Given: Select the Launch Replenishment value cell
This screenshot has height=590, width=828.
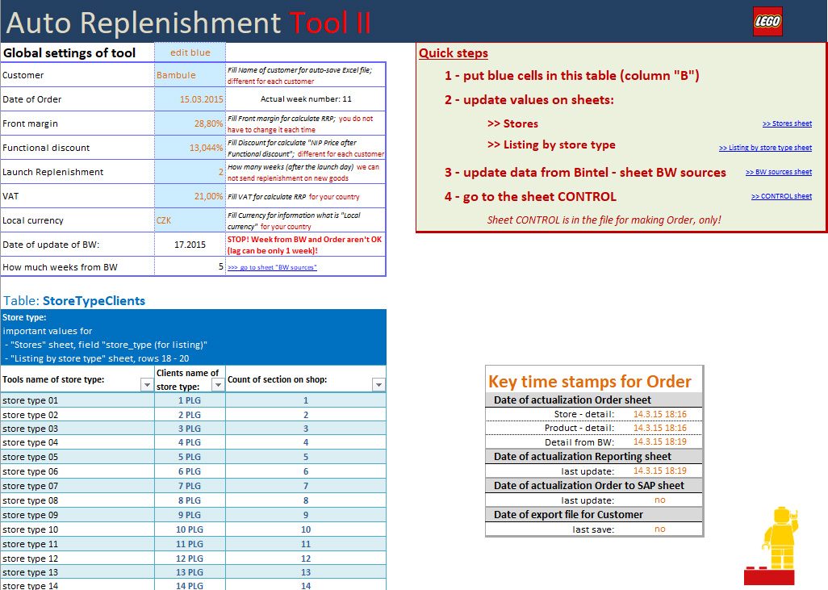Looking at the screenshot, I should click(190, 172).
